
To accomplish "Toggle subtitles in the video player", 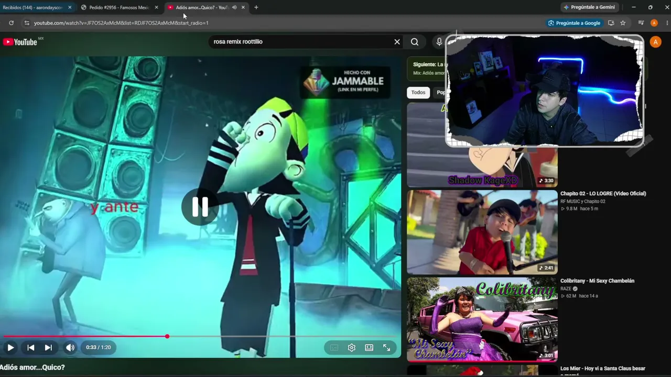I will [x=334, y=348].
